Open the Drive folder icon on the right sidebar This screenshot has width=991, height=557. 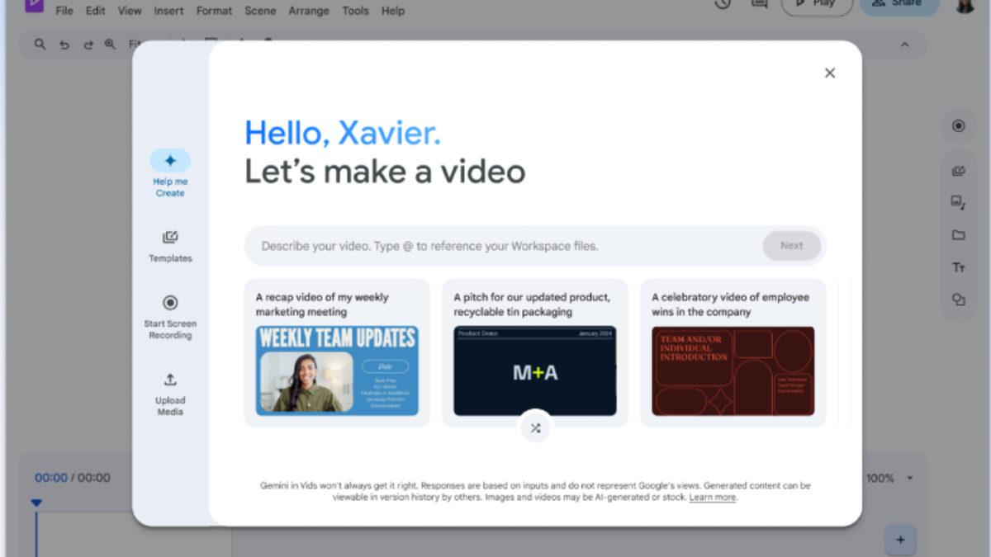point(959,234)
